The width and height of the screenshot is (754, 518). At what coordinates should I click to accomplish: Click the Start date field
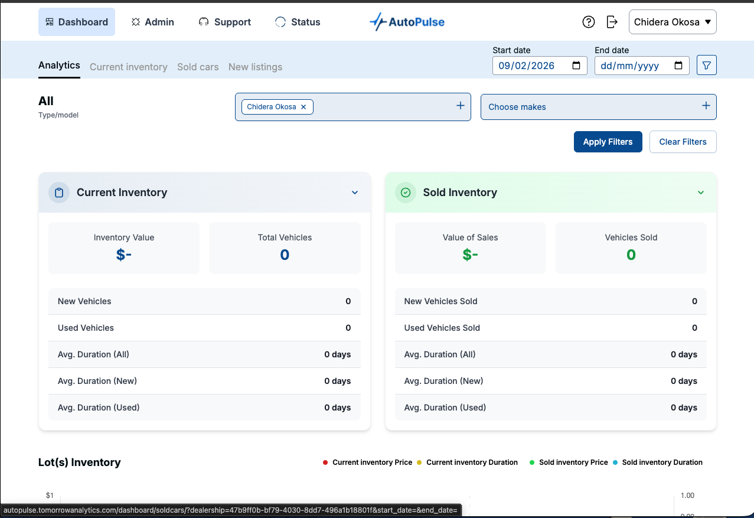[x=540, y=66]
